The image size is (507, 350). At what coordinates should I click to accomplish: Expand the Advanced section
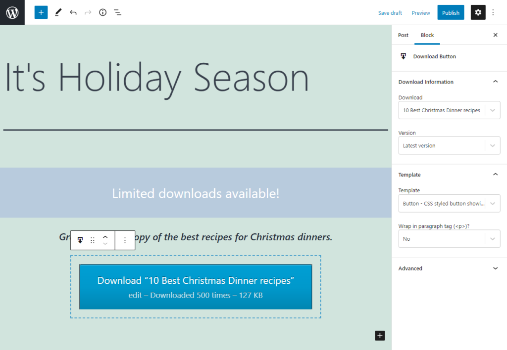pos(449,268)
